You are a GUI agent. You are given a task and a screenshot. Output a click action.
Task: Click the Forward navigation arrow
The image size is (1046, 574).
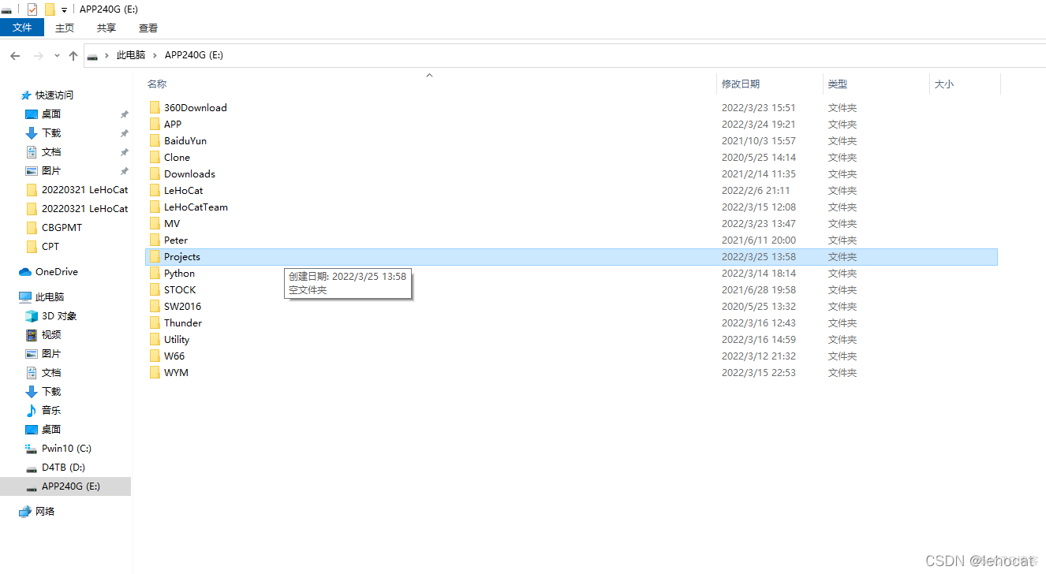(38, 55)
